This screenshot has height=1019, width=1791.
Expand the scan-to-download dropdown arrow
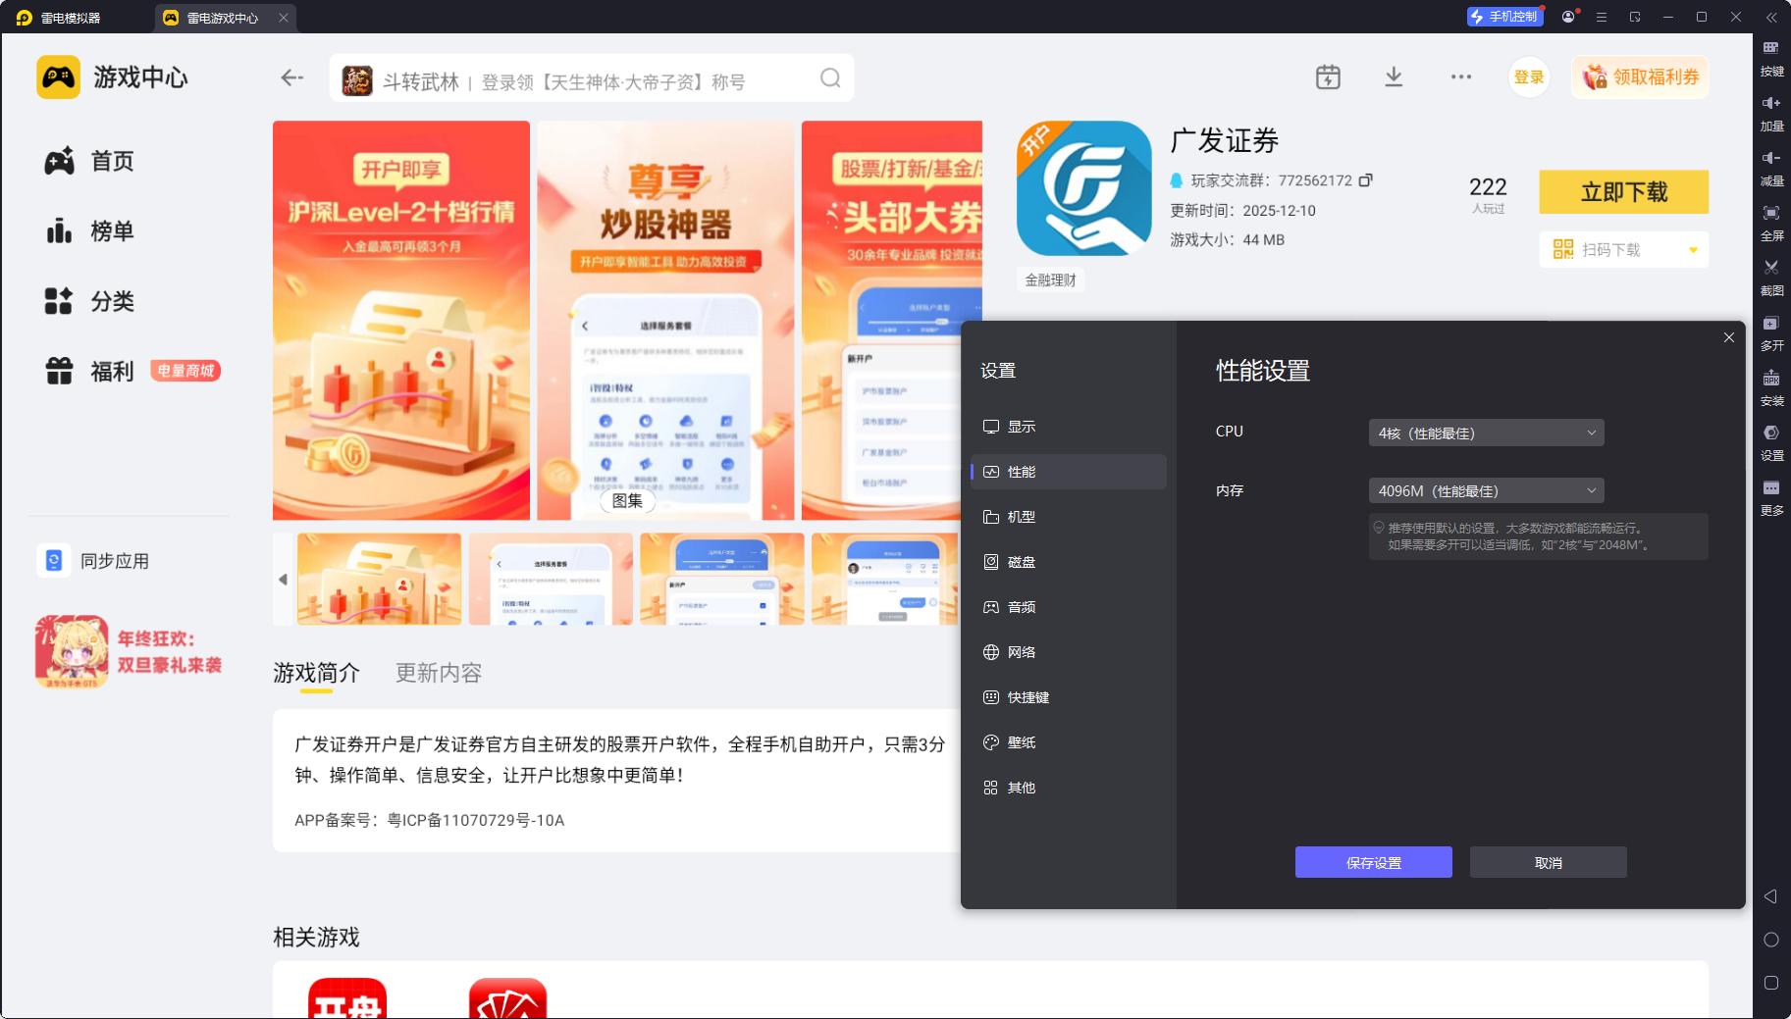pos(1693,250)
